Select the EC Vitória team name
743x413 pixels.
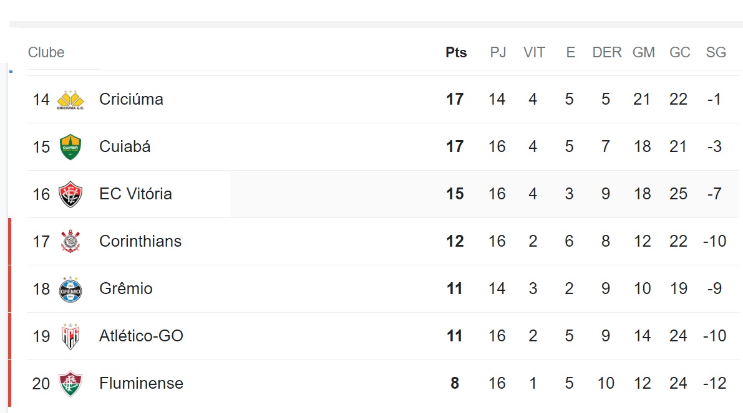(135, 194)
